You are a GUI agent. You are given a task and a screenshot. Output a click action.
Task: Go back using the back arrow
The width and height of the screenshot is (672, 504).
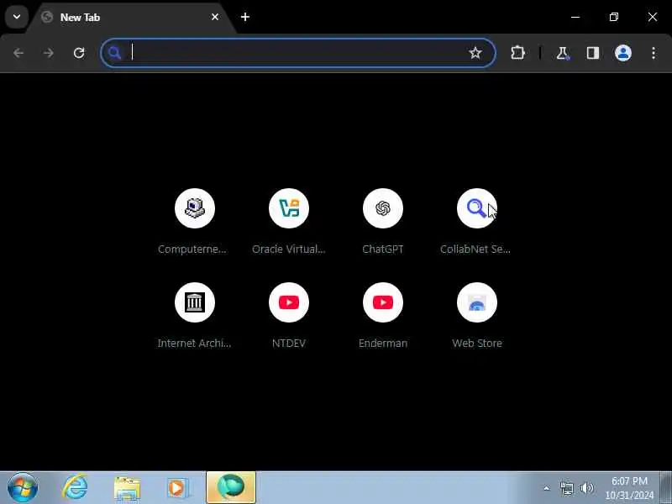[18, 53]
